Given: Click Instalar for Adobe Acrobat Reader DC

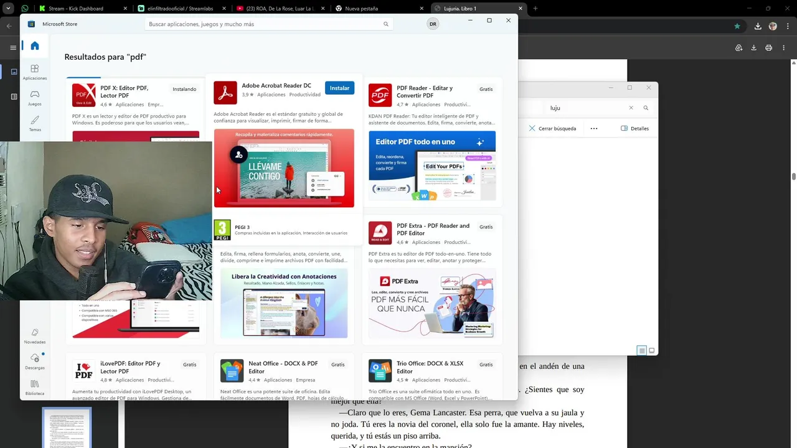Looking at the screenshot, I should point(339,88).
